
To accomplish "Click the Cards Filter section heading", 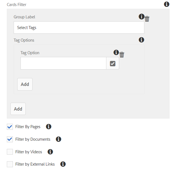I will click(x=16, y=5).
